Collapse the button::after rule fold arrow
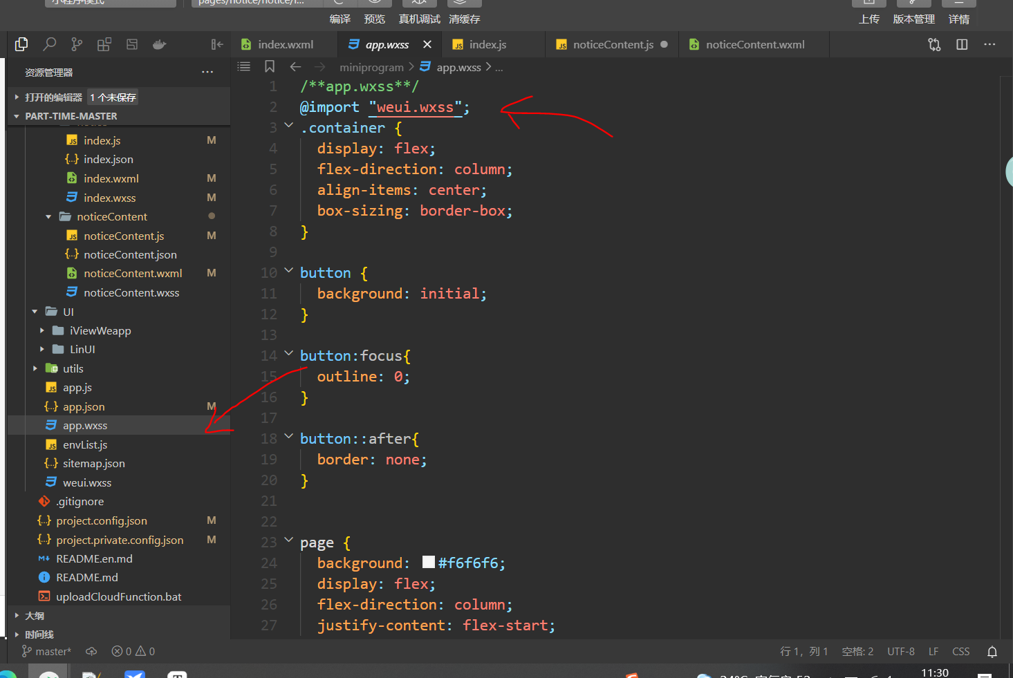The width and height of the screenshot is (1013, 678). pos(289,437)
